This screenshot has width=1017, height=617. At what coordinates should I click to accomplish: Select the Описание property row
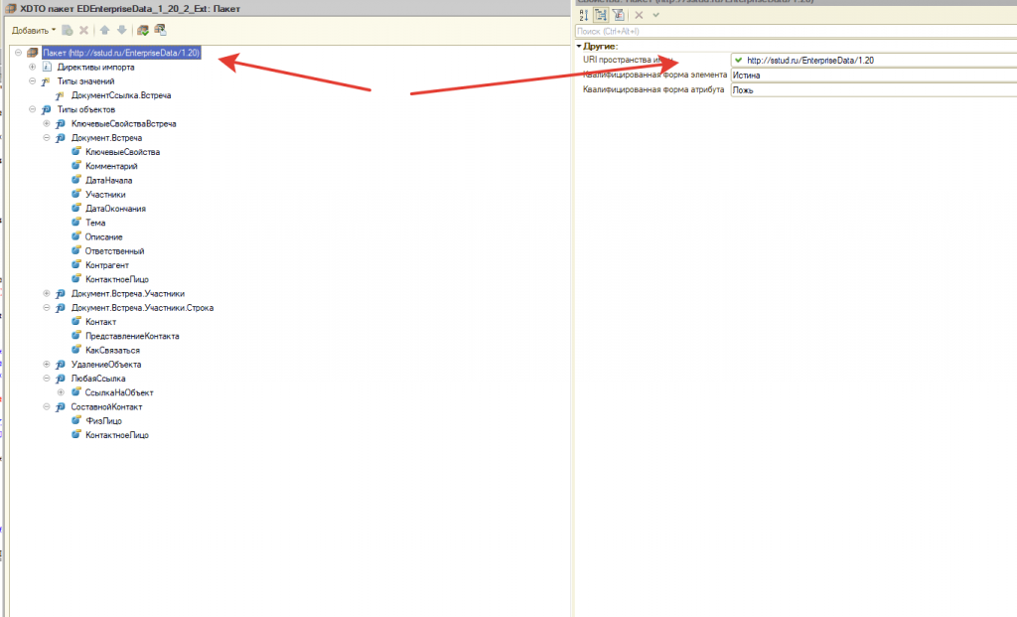click(x=103, y=237)
